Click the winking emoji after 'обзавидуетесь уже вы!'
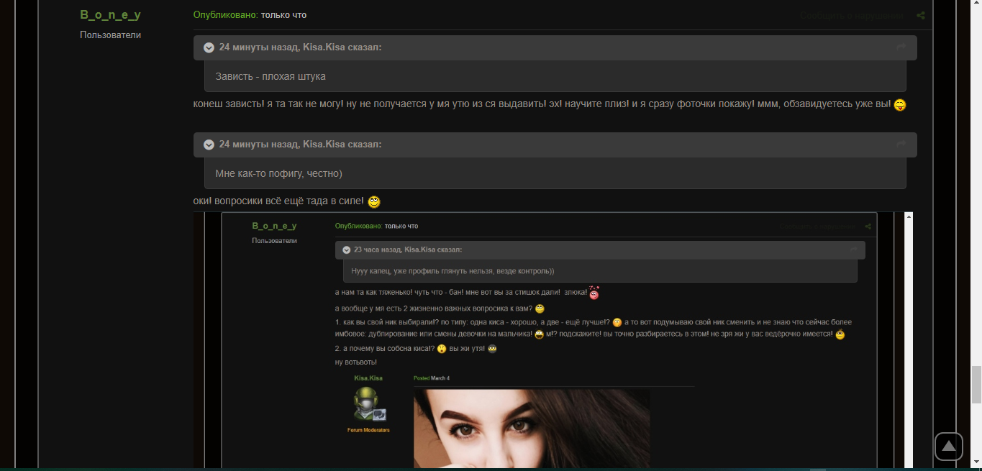Screen dimensions: 982x471 tap(900, 104)
